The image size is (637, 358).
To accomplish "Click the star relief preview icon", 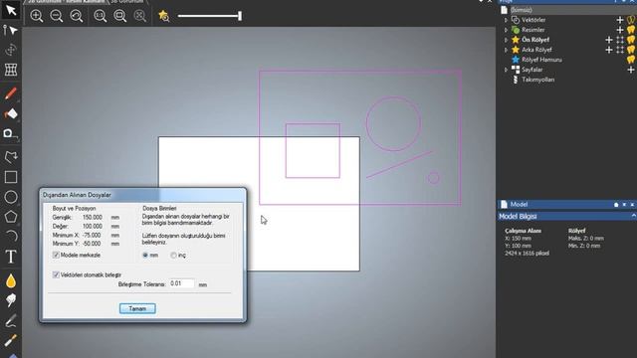I will click(163, 16).
